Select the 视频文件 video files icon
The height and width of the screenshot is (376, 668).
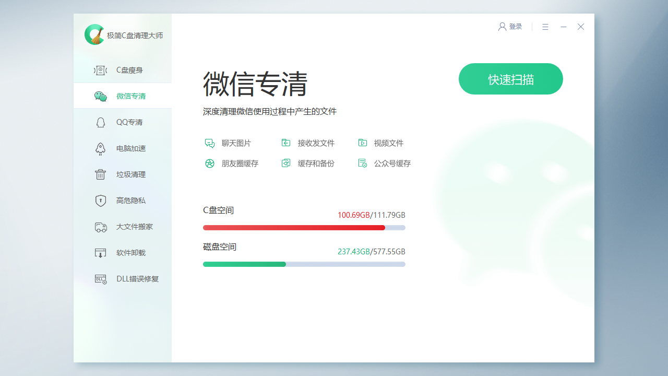(362, 143)
